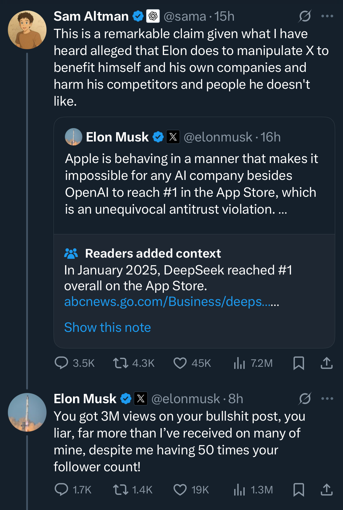View analytics showing 7.2M views

239,363
